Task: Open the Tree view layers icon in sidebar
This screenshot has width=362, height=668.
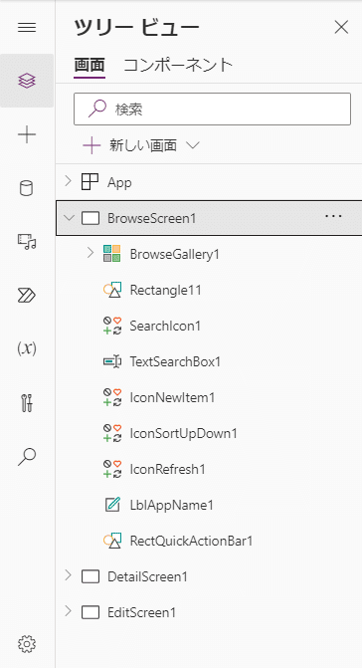Action: 27,81
